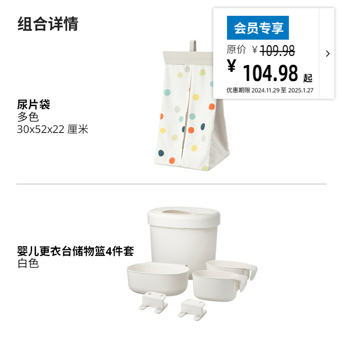Viewport: 342px width, 342px height.
Task: Click the right mounting bracket piece
Action: pos(192,310)
